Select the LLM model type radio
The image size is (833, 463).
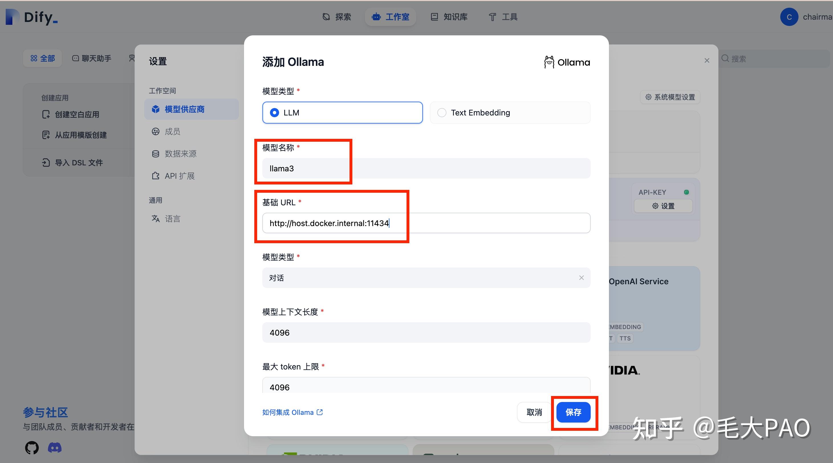(x=342, y=113)
